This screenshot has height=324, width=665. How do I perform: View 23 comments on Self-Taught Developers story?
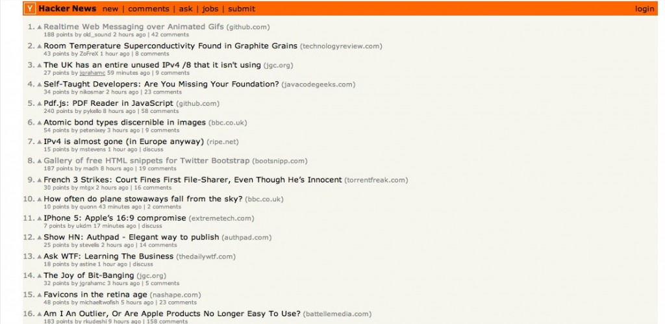pyautogui.click(x=163, y=92)
